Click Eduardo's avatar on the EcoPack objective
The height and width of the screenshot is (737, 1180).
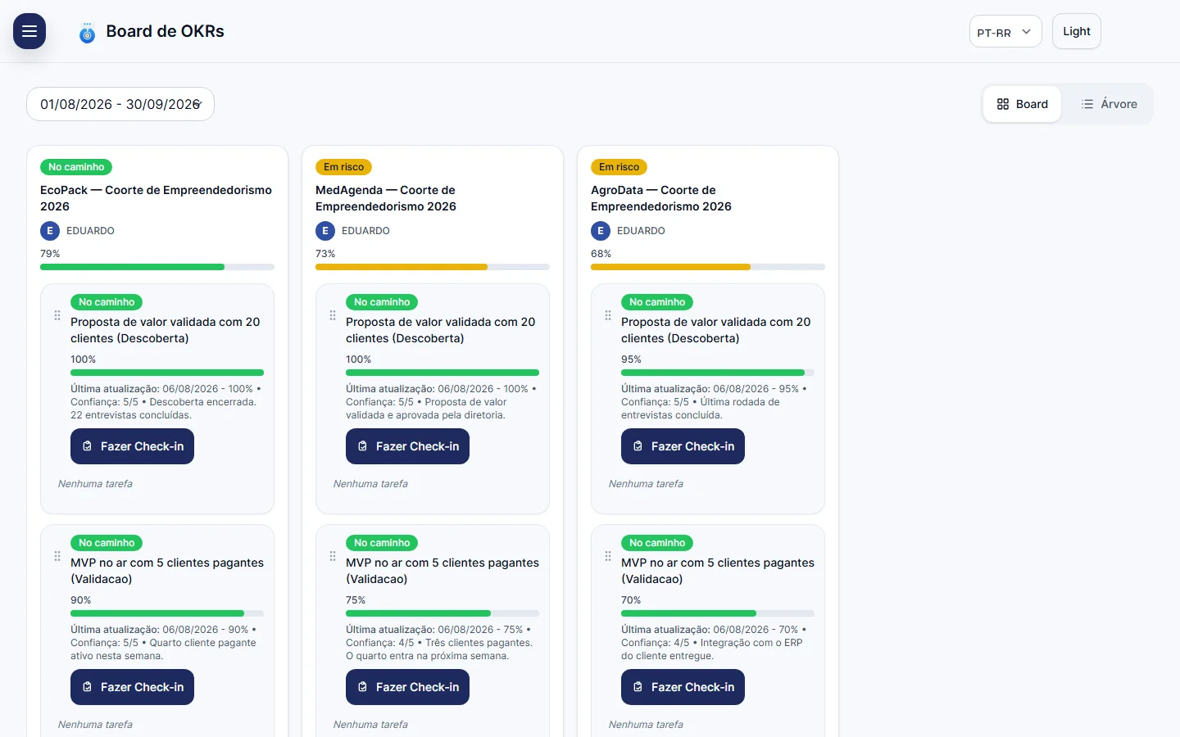[x=50, y=231]
